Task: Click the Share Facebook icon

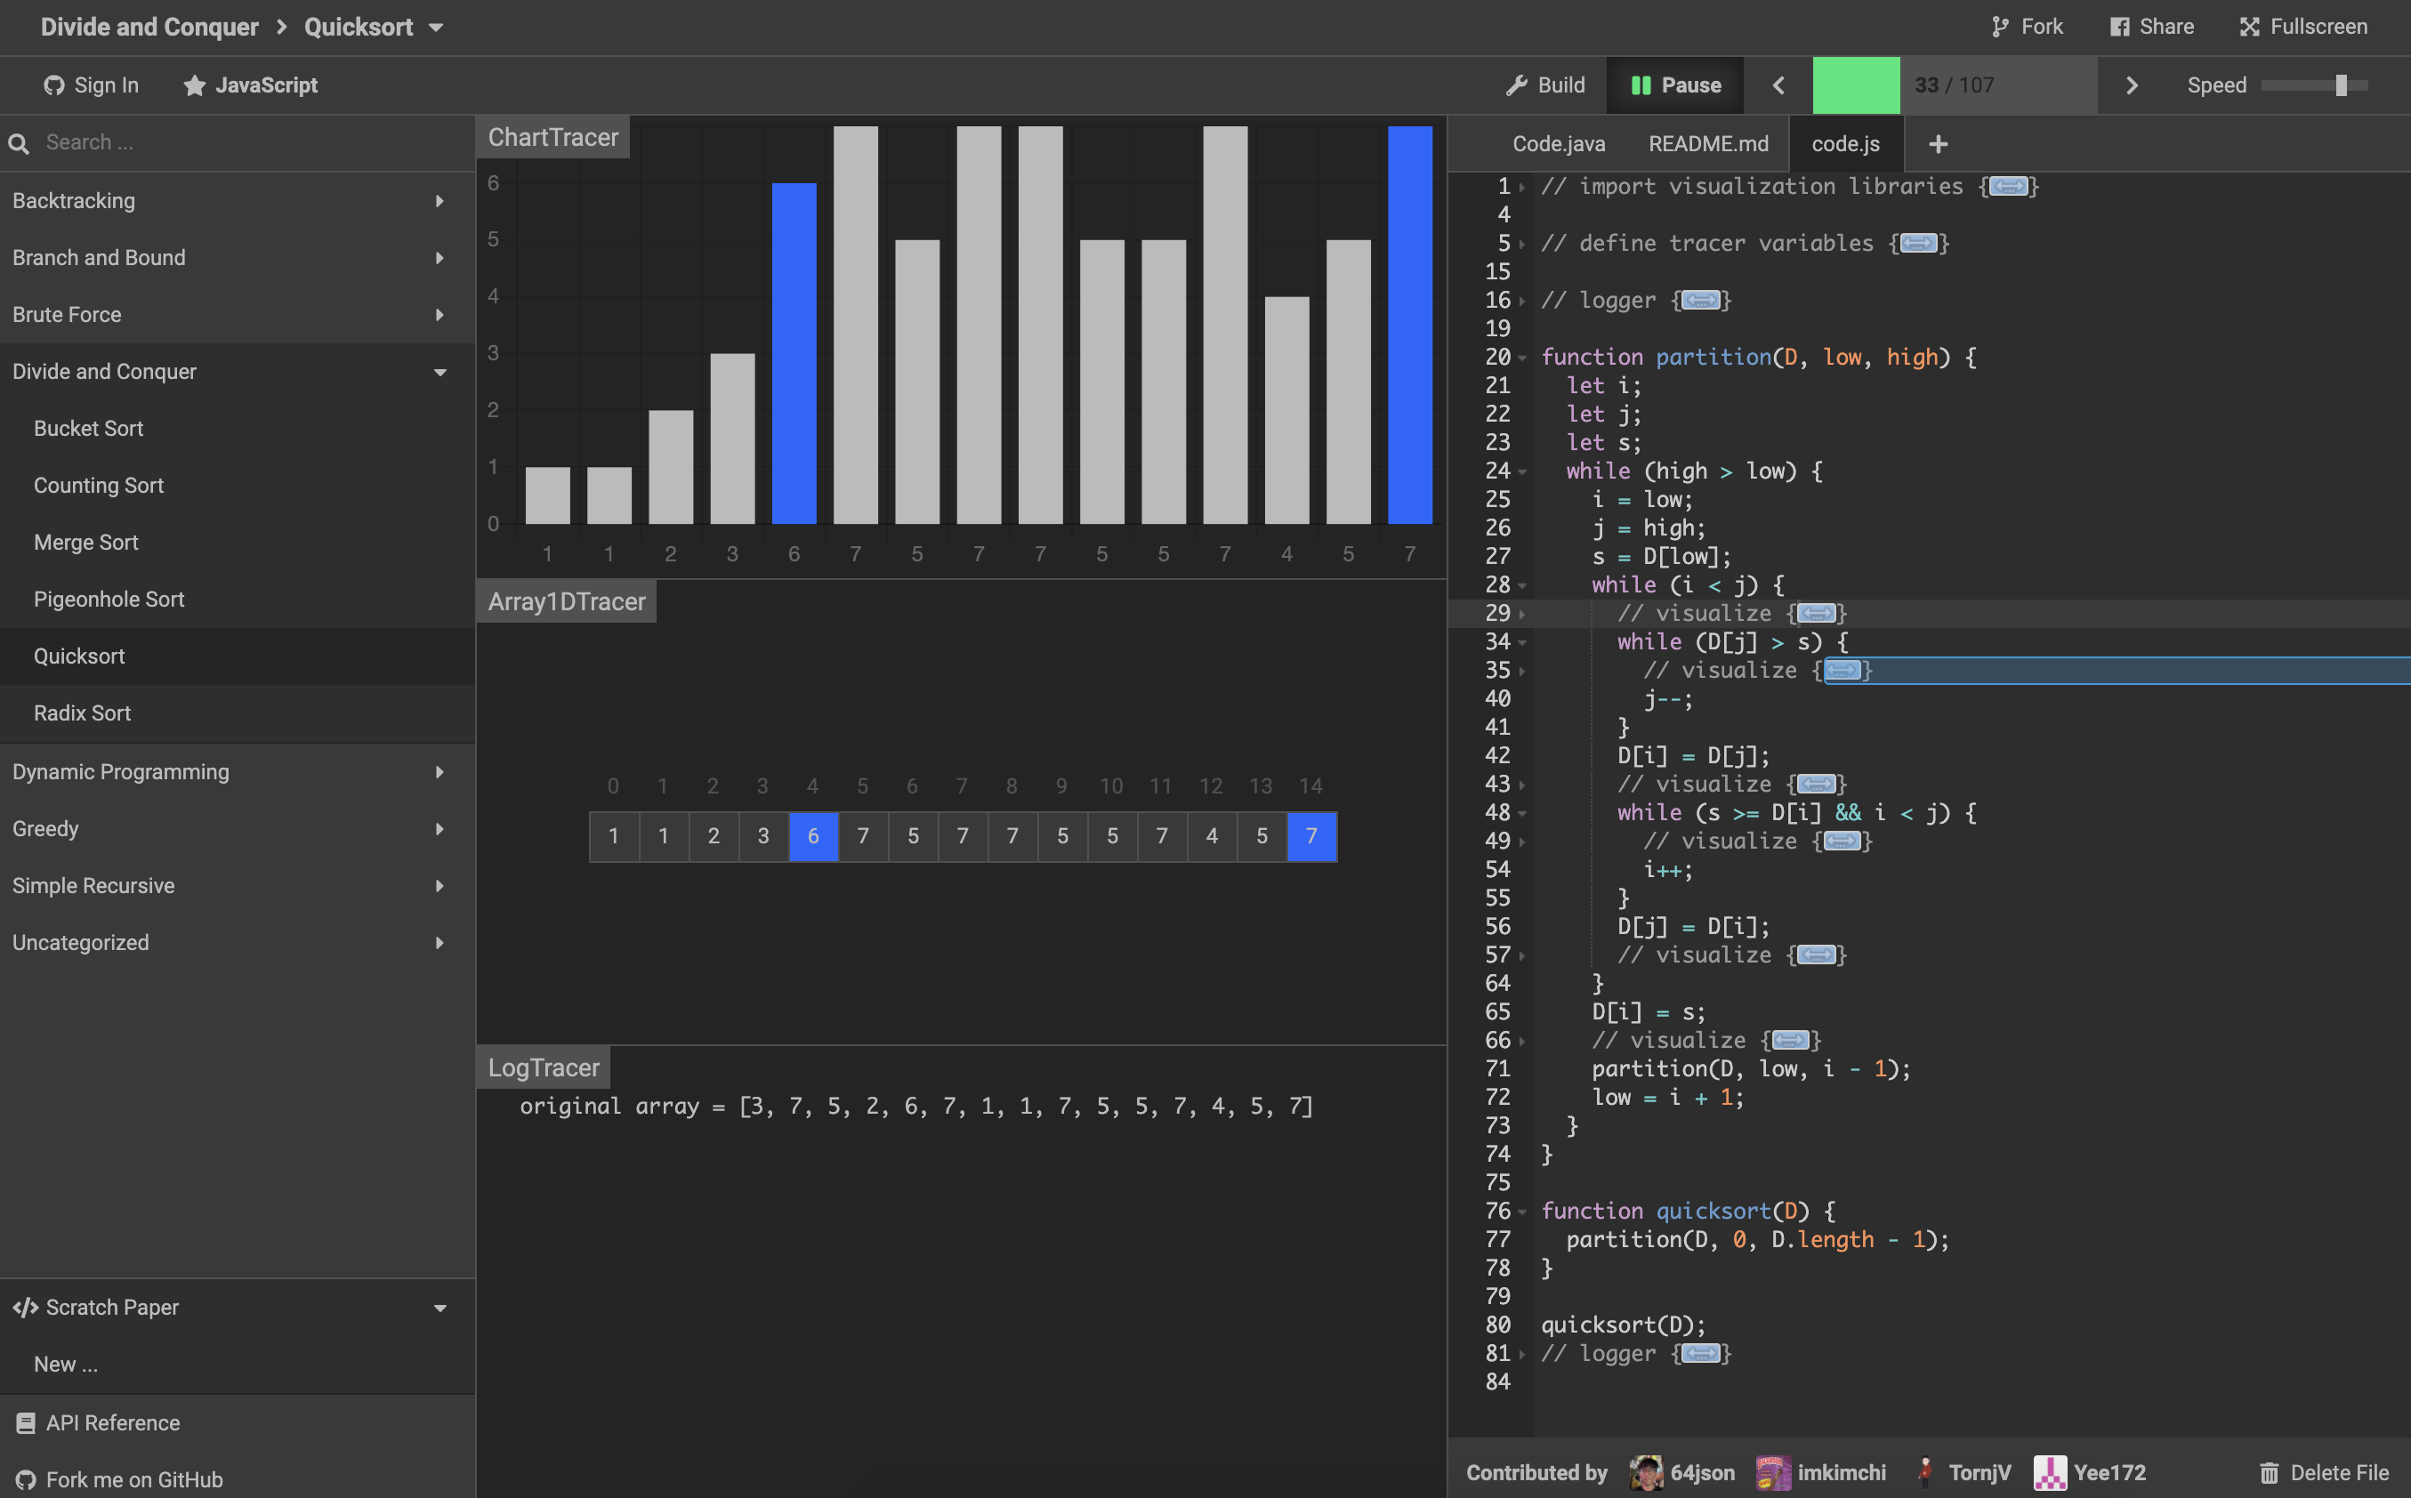Action: (2119, 27)
